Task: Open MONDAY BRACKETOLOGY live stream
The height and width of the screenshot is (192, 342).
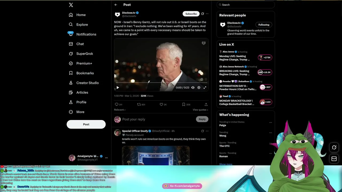Action: tap(237, 102)
